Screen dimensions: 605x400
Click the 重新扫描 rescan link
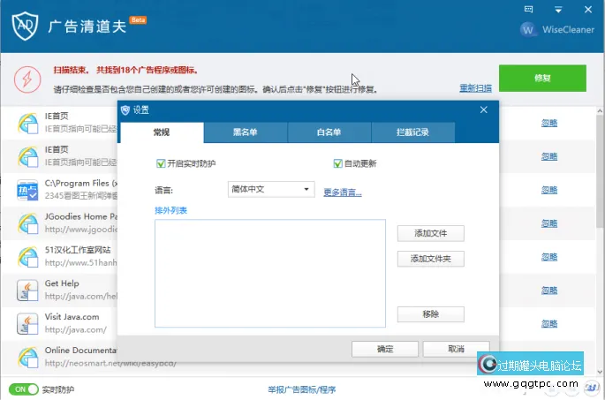point(475,88)
